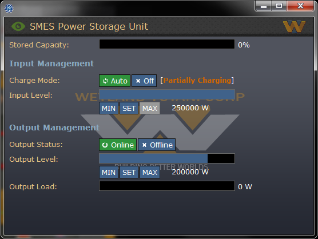Click the Input Management heading
The height and width of the screenshot is (239, 318).
click(51, 63)
